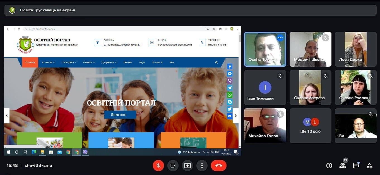
Task: Open the 'Ще 13 осіб' participants tile
Action: tap(311, 126)
